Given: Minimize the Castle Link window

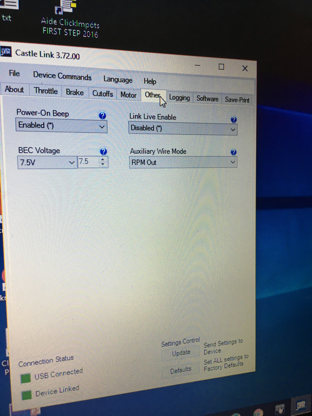Looking at the screenshot, I should pos(198,66).
